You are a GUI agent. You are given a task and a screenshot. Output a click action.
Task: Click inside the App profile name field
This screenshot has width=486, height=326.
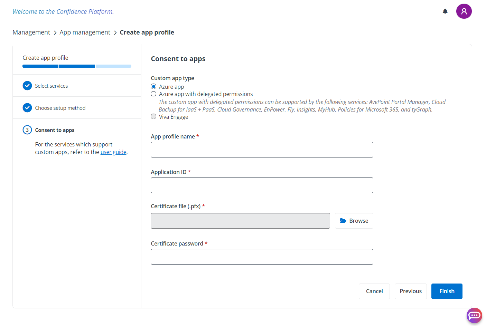[x=262, y=150]
